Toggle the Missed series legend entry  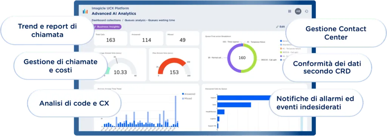pos(187,98)
